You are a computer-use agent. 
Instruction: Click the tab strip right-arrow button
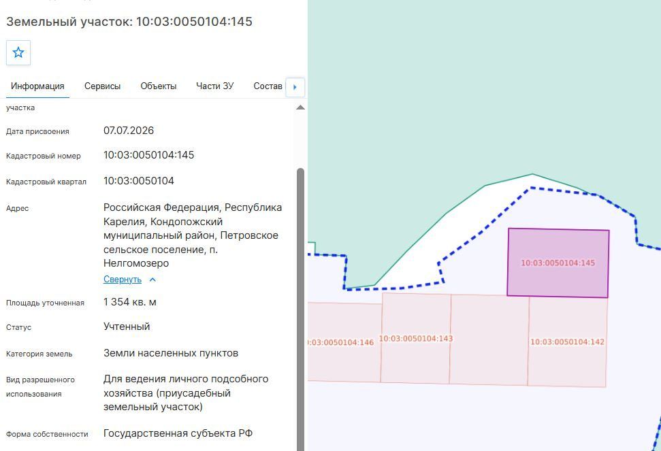tap(295, 87)
